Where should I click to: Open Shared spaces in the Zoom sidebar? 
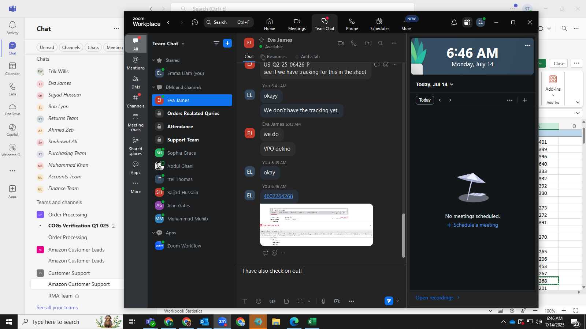136,146
